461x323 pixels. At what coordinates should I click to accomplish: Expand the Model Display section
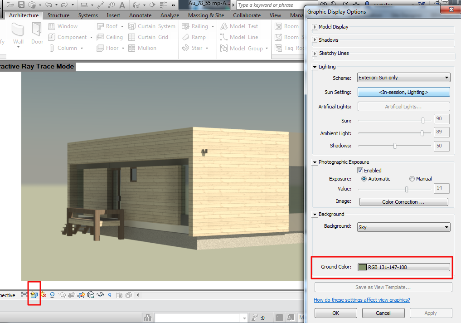pyautogui.click(x=314, y=27)
